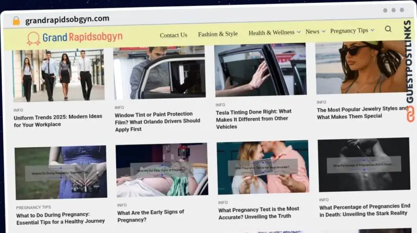The width and height of the screenshot is (417, 233).
Task: Click the hand on tinted window thumbnail
Action: (x=260, y=70)
